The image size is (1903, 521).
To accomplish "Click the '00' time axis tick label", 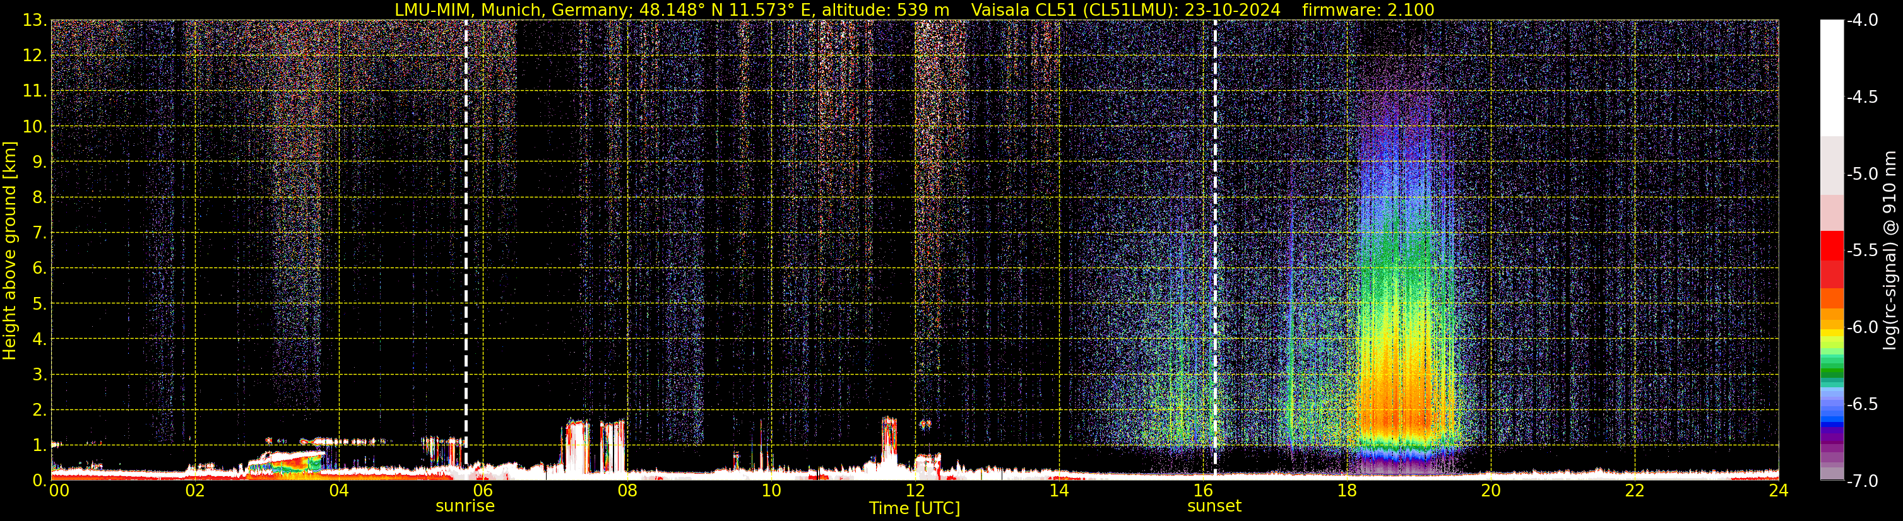I will pyautogui.click(x=58, y=491).
